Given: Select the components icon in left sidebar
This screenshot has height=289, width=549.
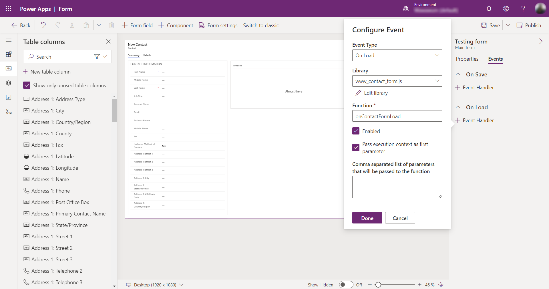Looking at the screenshot, I should 9,54.
